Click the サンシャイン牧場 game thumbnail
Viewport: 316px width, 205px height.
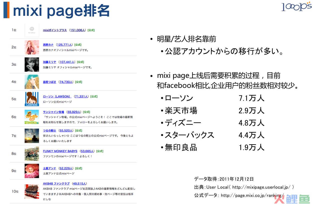[32, 117]
